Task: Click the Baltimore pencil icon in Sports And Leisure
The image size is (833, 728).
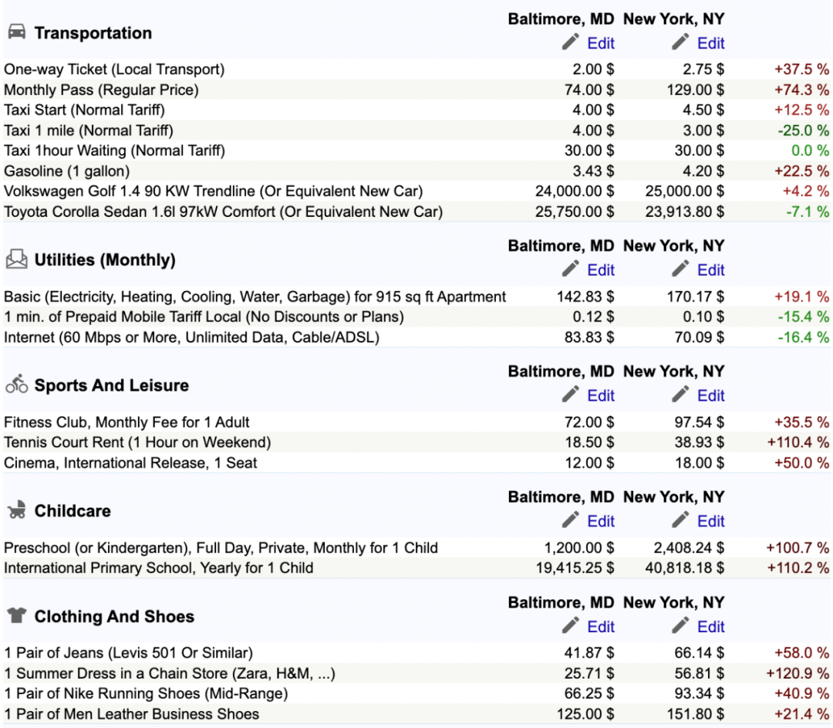Action: pyautogui.click(x=571, y=394)
